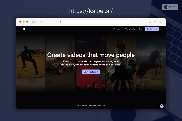This screenshot has height=121, width=182.
Task: Click the Kaiber K logo
Action: pyautogui.click(x=24, y=29)
